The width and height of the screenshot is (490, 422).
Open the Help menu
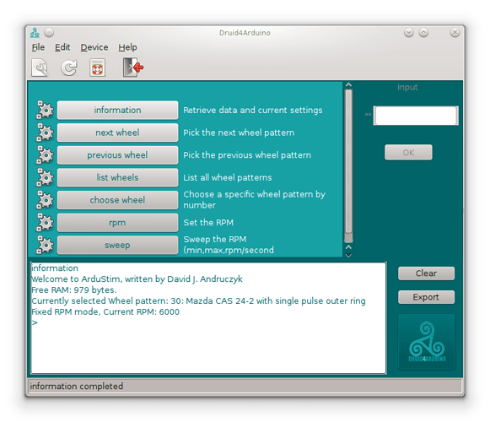[x=127, y=47]
